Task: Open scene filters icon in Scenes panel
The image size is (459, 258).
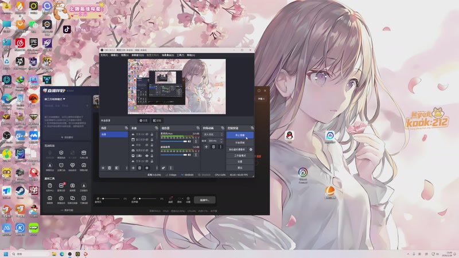Action: tap(116, 168)
